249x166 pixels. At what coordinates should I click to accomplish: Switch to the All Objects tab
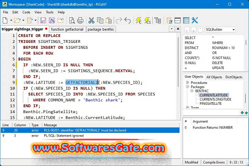pos(214,77)
